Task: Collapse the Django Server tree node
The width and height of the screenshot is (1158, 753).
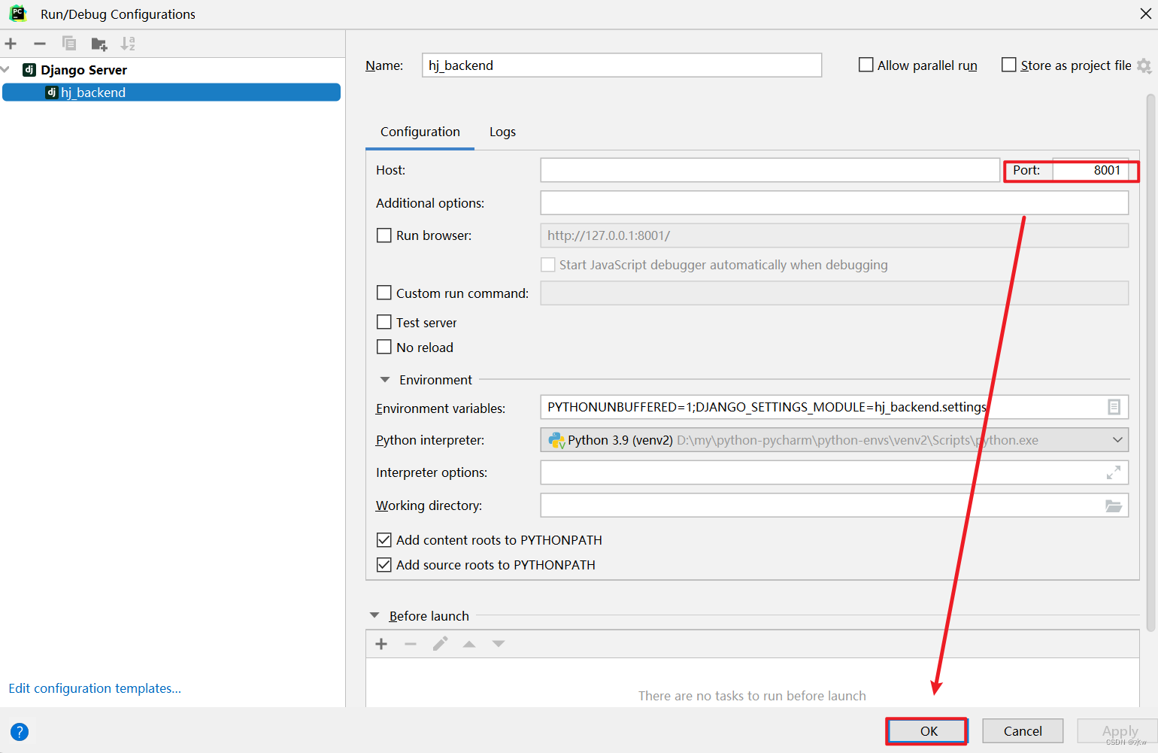Action: [x=6, y=69]
